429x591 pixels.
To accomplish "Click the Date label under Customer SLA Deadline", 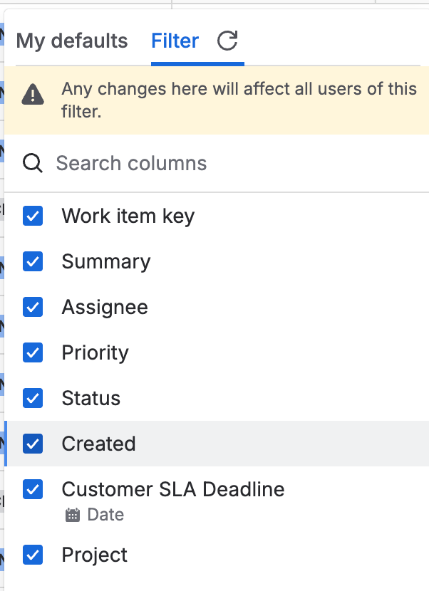I will click(105, 515).
